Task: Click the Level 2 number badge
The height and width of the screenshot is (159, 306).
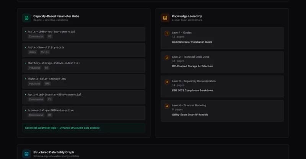Action: [167, 58]
